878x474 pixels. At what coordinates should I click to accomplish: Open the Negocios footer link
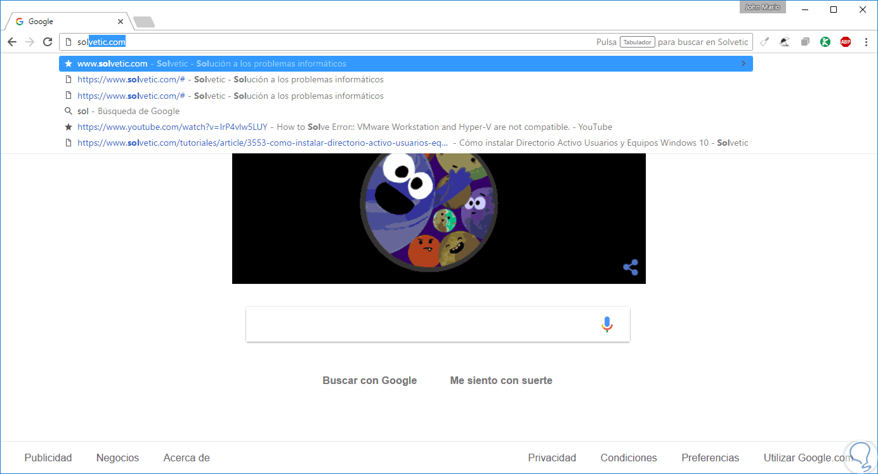click(x=117, y=458)
